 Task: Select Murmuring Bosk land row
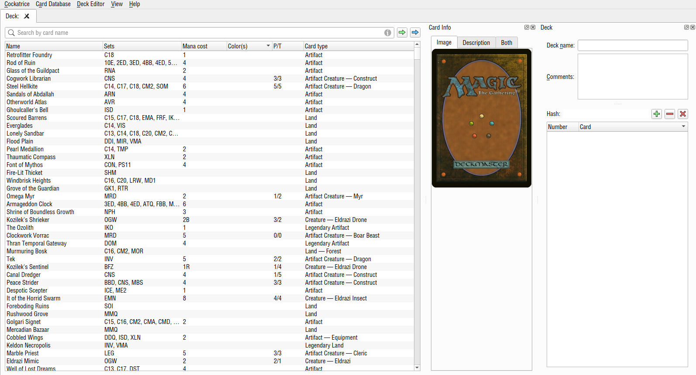pyautogui.click(x=210, y=251)
